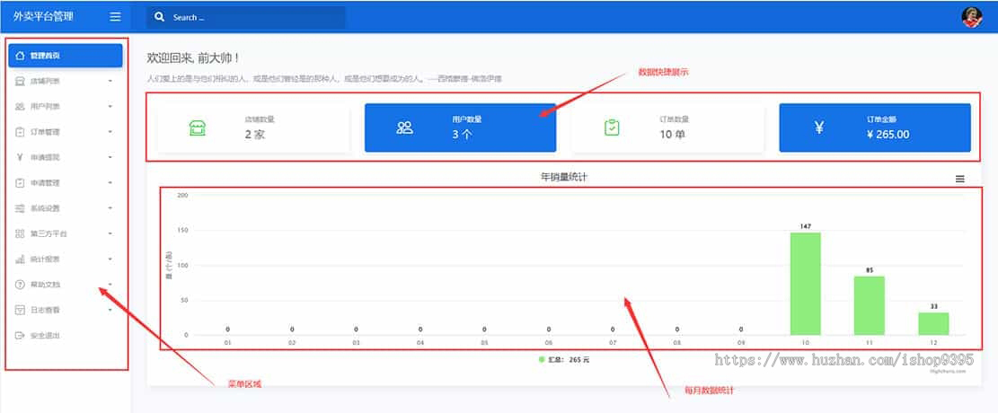This screenshot has height=413, width=998.
Task: Click the green bar for month 12
Action: 933,324
